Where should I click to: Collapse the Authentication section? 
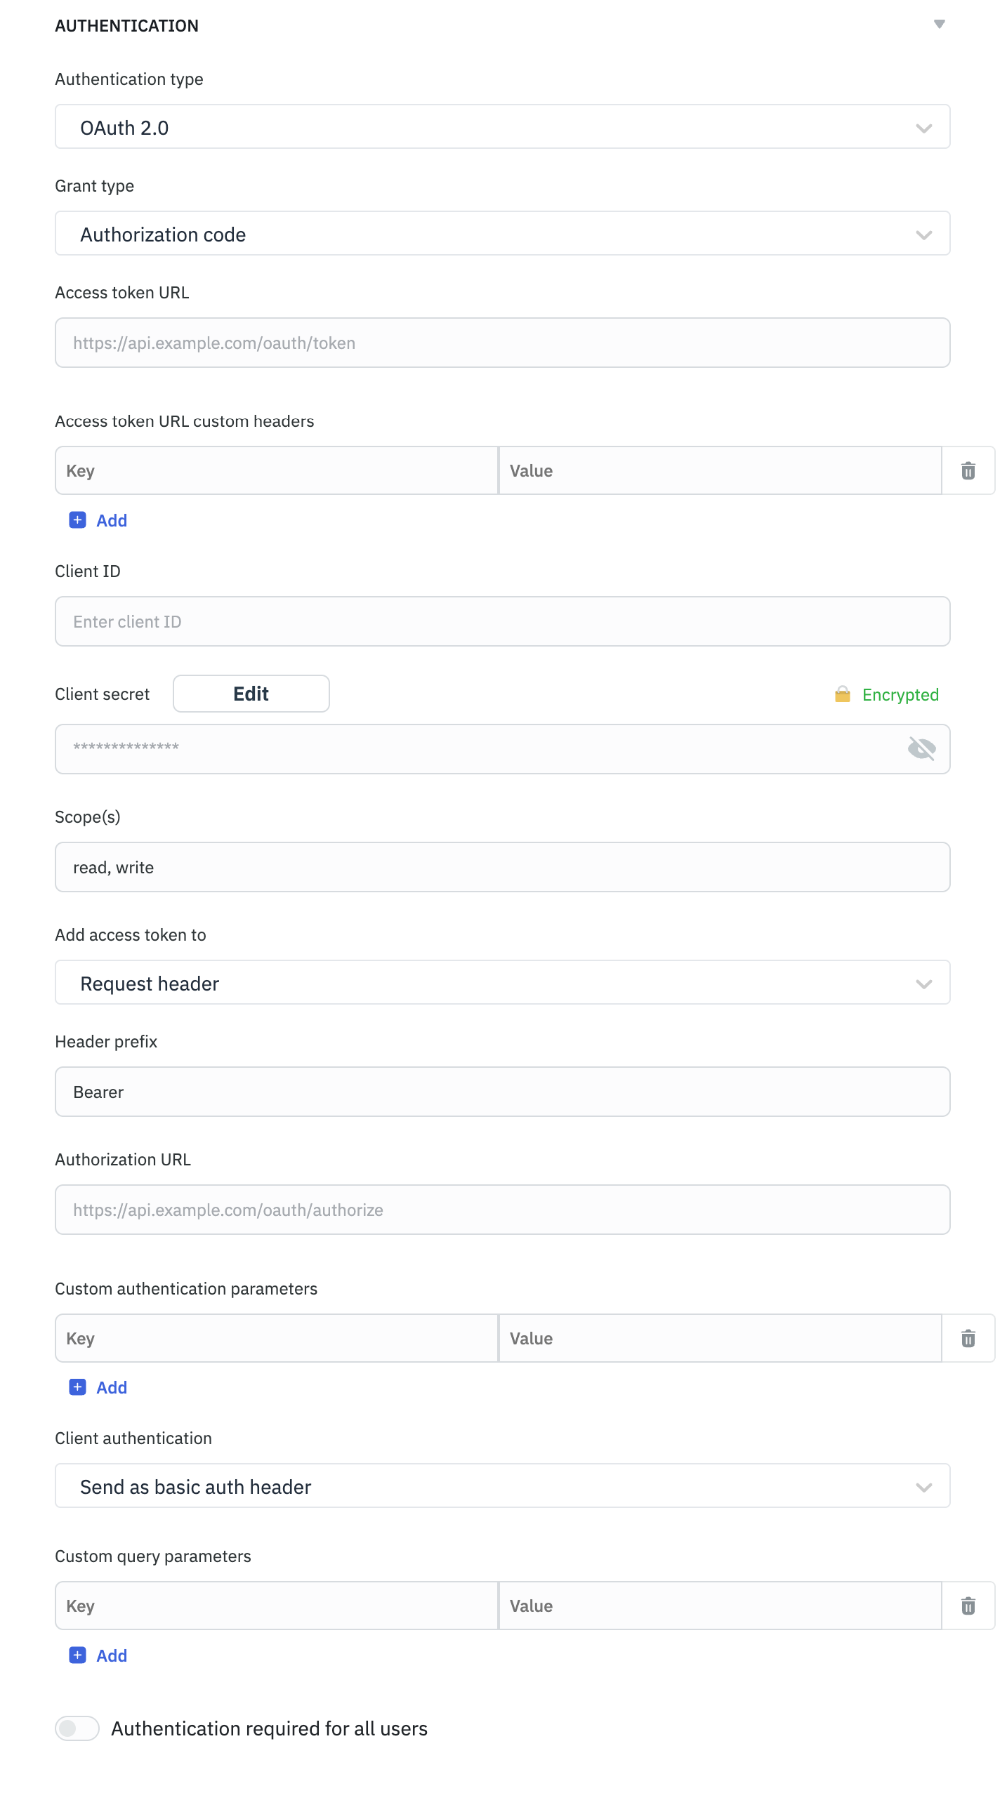939,25
